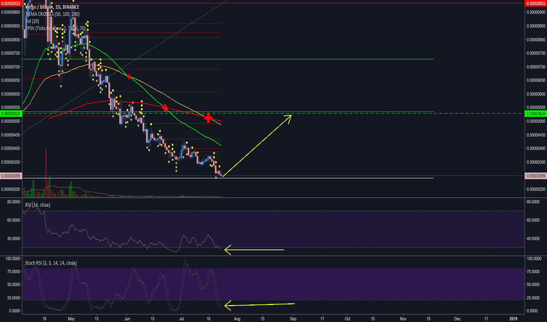Click the pink 0.00000299 price tag on left axis
The height and width of the screenshot is (322, 547).
(11, 176)
